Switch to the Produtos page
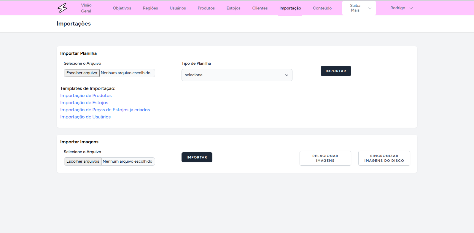Viewport: 474px width, 233px height. click(x=206, y=8)
